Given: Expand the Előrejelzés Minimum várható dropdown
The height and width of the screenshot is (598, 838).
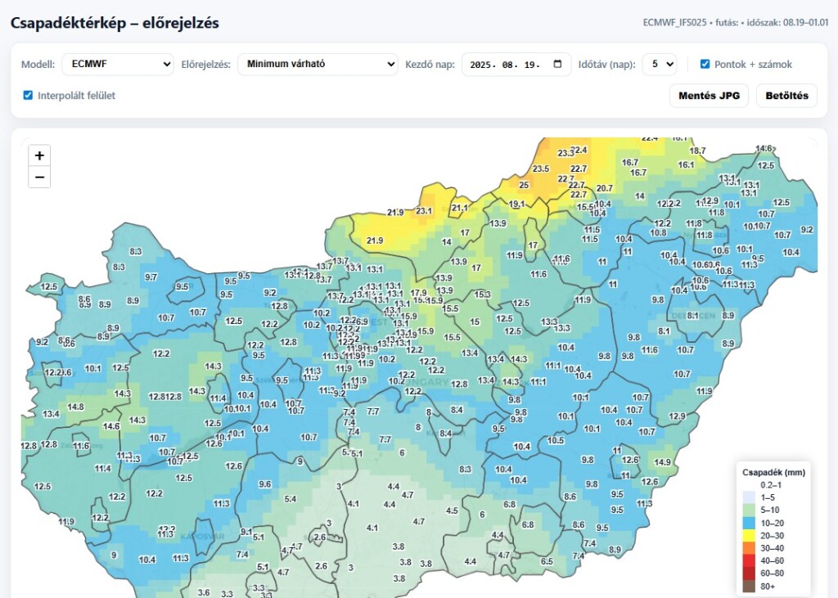Looking at the screenshot, I should click(317, 65).
